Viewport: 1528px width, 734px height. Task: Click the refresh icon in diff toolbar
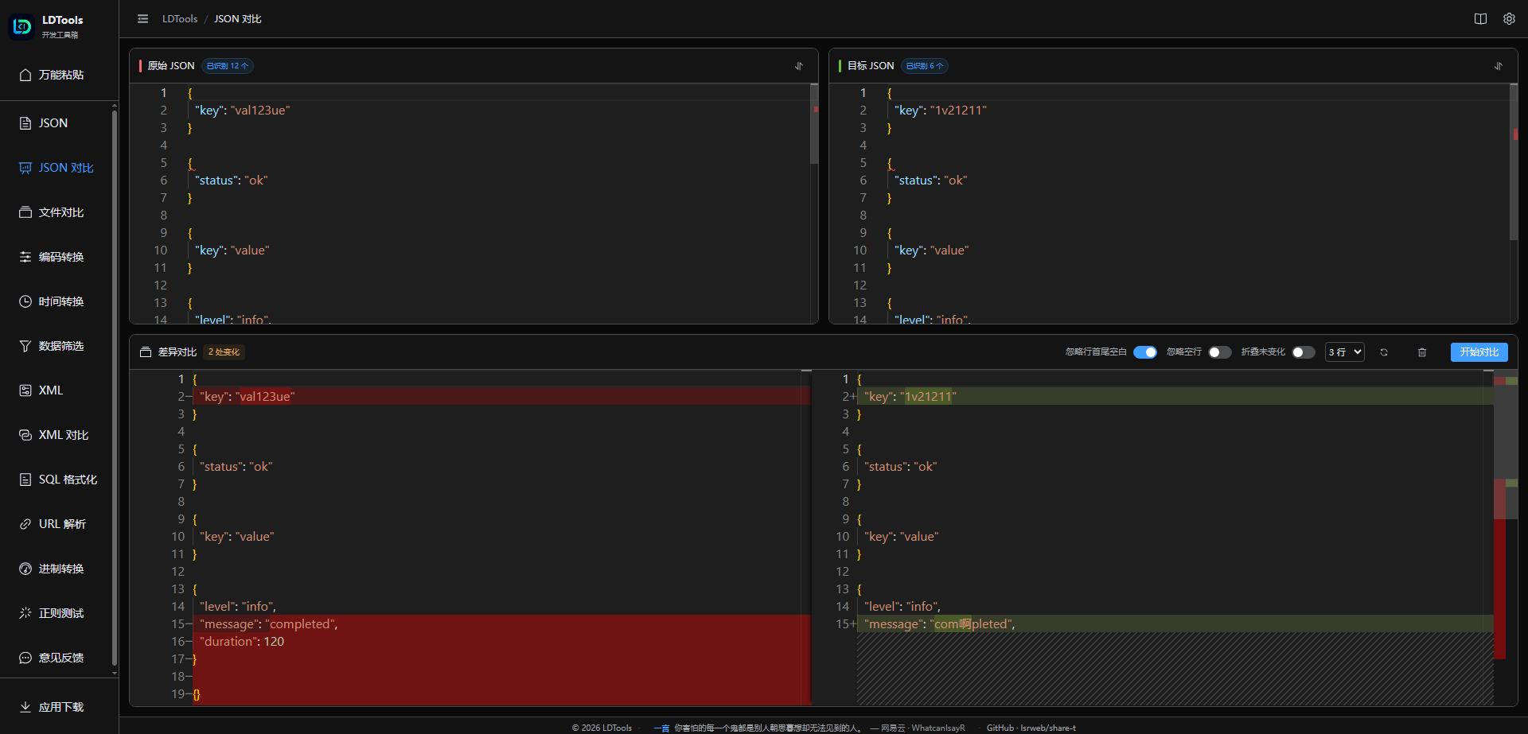coord(1384,352)
